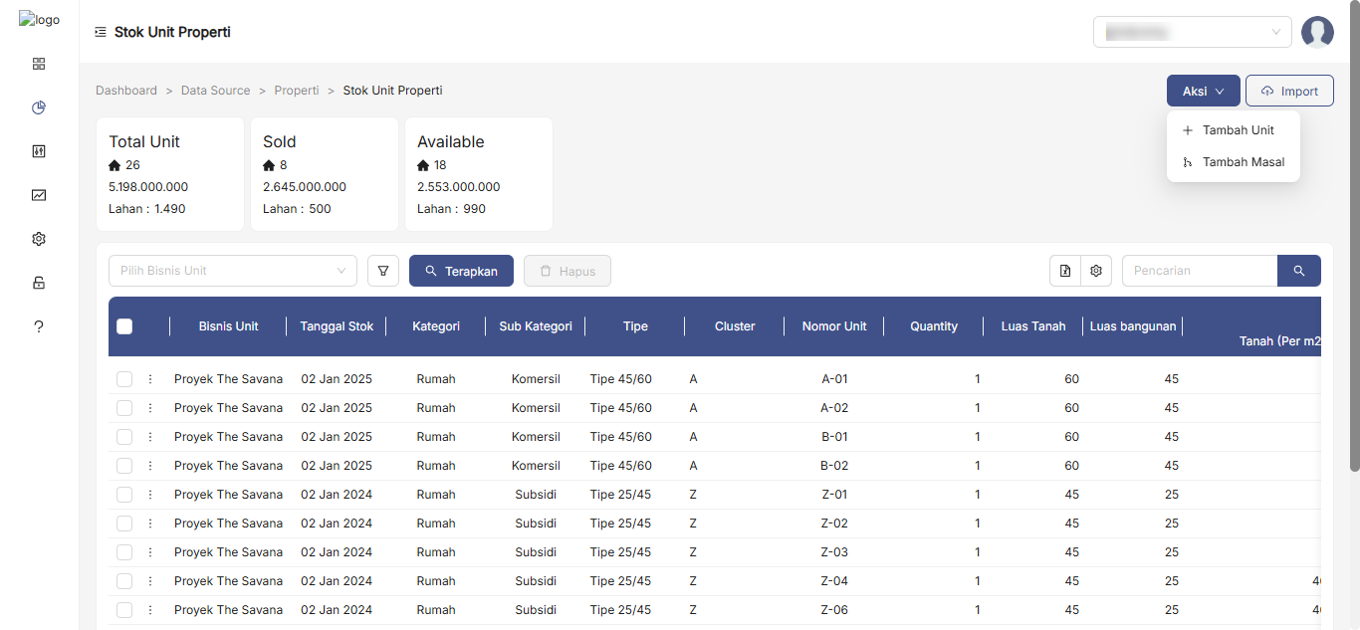Choose Tambah Masal from the menu

[x=1243, y=162]
